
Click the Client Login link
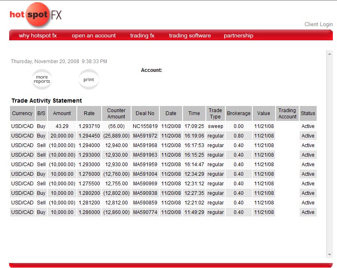318,24
